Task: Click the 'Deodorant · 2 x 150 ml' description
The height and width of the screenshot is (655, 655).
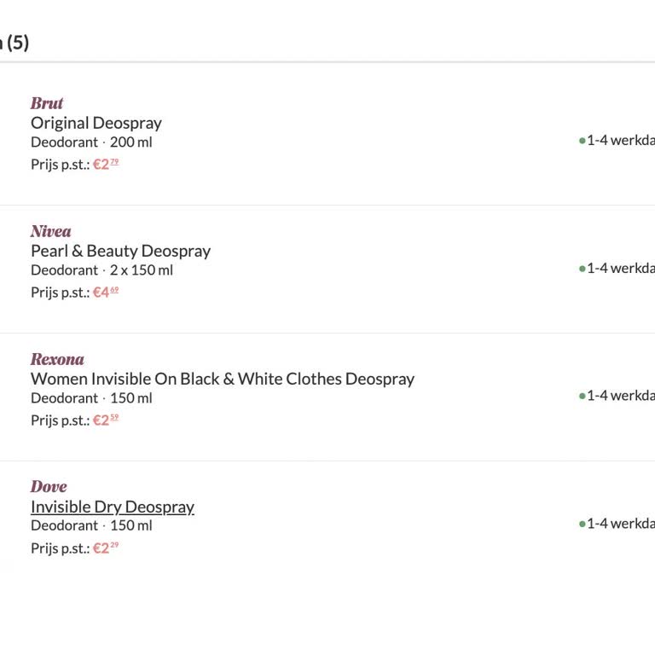Action: point(101,270)
